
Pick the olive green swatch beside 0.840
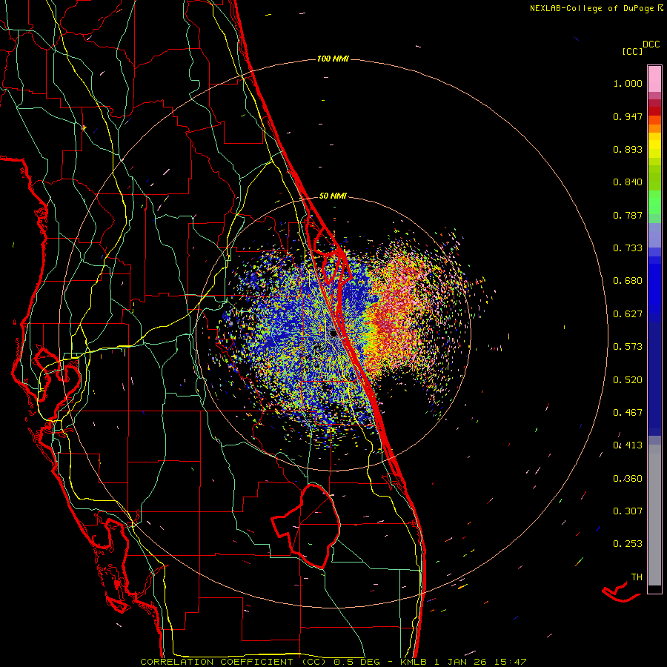[654, 178]
